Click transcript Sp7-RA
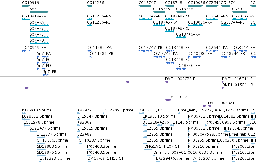256x163 pixels. 37,22
